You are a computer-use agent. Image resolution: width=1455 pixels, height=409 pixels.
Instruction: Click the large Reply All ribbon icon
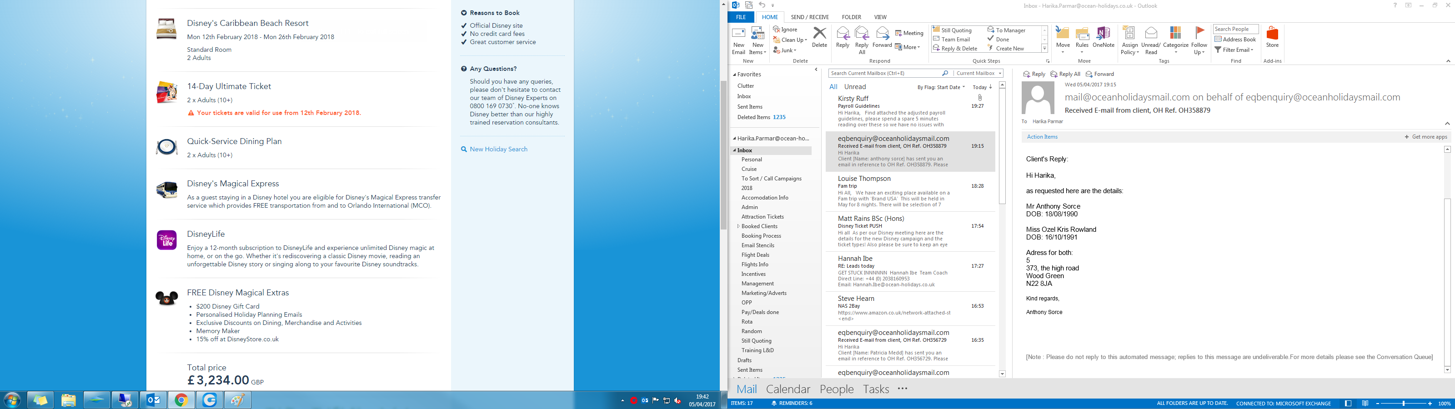pos(862,40)
